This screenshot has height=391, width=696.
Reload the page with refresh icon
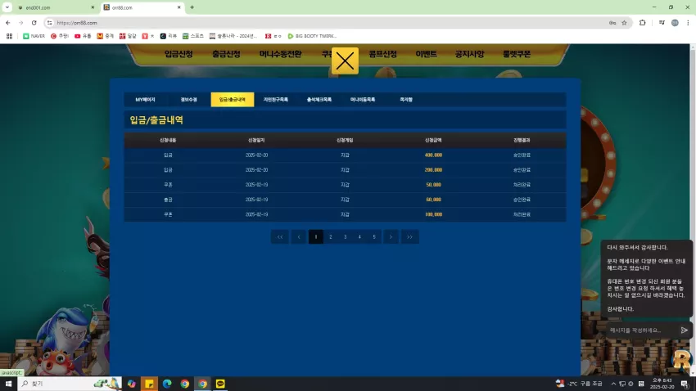(34, 23)
